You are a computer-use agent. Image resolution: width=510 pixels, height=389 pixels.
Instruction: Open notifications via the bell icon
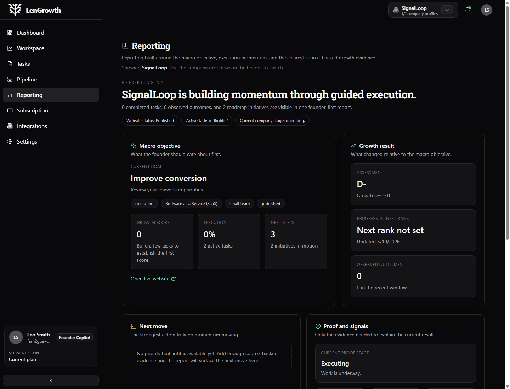pos(467,10)
